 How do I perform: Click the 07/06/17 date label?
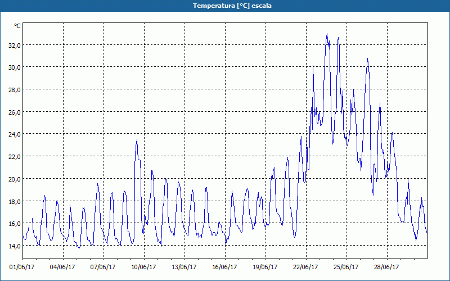tap(103, 267)
